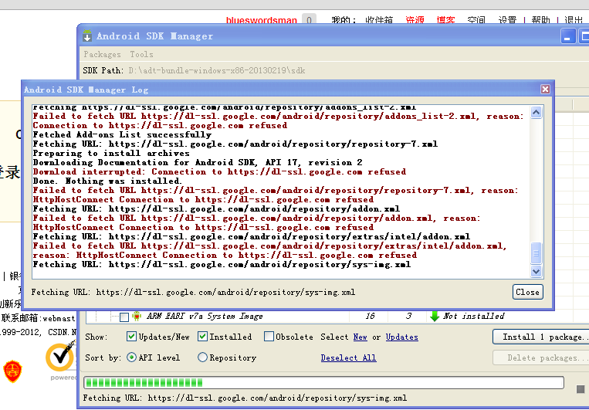Click the 博客 link in browser header
The image size is (589, 410).
[x=445, y=20]
